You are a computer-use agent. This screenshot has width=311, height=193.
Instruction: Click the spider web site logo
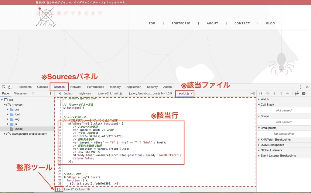click(x=46, y=17)
